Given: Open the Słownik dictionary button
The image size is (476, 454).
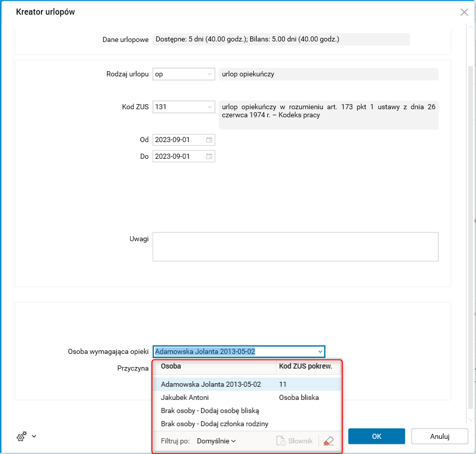Looking at the screenshot, I should [x=294, y=441].
